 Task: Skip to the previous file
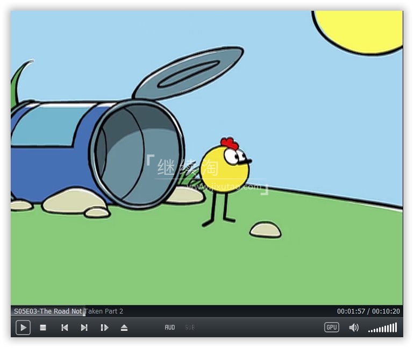click(x=65, y=328)
